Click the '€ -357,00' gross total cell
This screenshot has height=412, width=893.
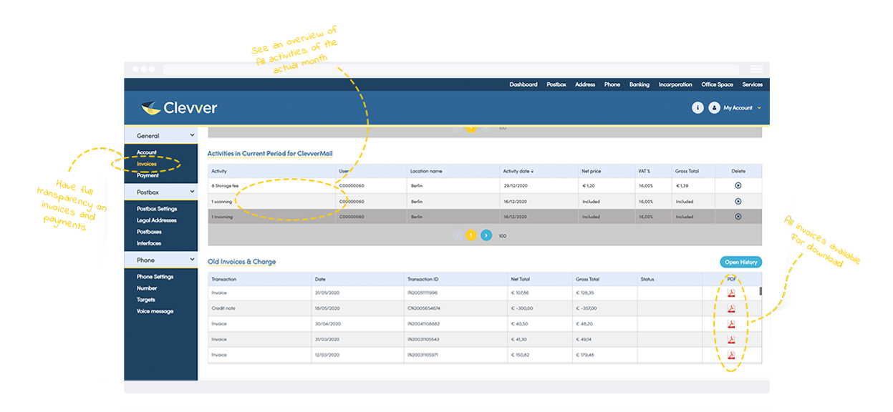605,308
